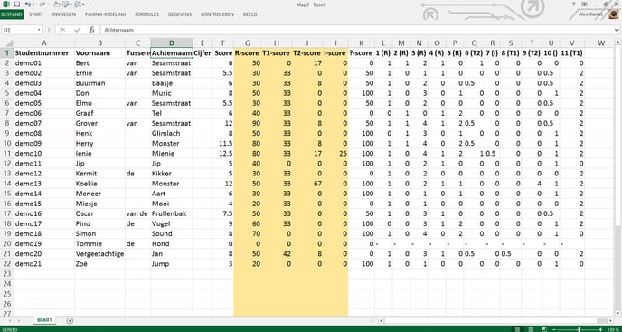622x332 pixels.
Task: Click the formula bar cancel X icon
Action: click(x=62, y=30)
